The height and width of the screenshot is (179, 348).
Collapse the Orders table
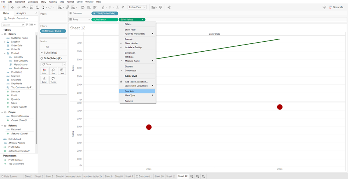click(x=2, y=34)
